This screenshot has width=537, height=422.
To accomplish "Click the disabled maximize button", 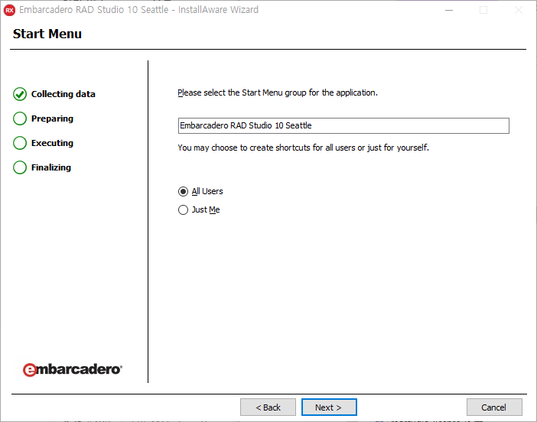I will 483,10.
